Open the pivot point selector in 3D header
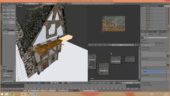Screen dimensions: 170x96 click(35, 83)
